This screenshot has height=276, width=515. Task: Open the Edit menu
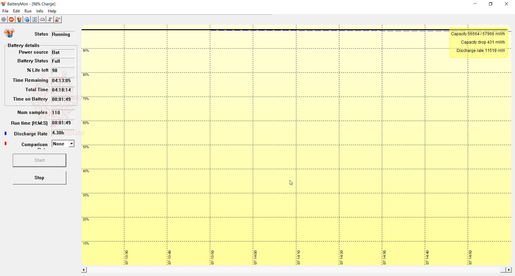click(16, 11)
